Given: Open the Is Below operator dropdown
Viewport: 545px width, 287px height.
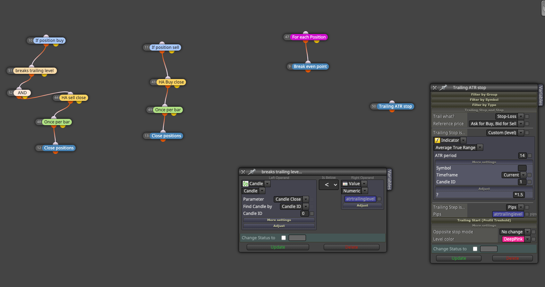Looking at the screenshot, I should pyautogui.click(x=329, y=185).
